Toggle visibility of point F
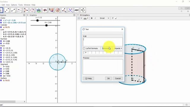This screenshot has width=190, height=107. [1, 60]
